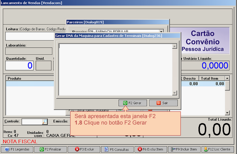Click Total Item cell showing 0,00
This screenshot has height=154, width=237.
point(212,84)
